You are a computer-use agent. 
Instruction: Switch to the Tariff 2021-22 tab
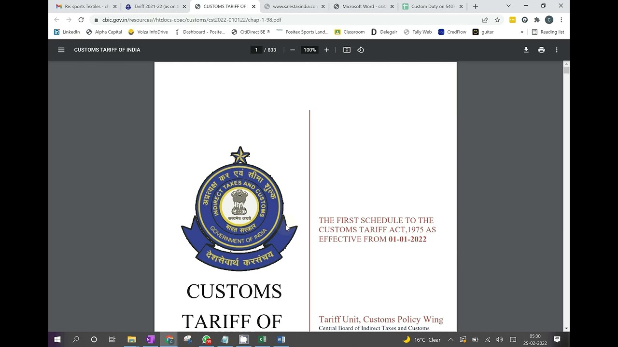[x=155, y=6]
